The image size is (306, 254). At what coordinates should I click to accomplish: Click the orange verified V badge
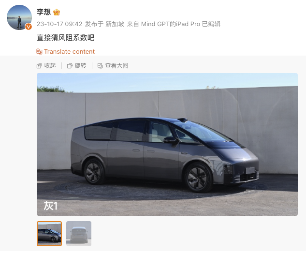click(x=29, y=27)
